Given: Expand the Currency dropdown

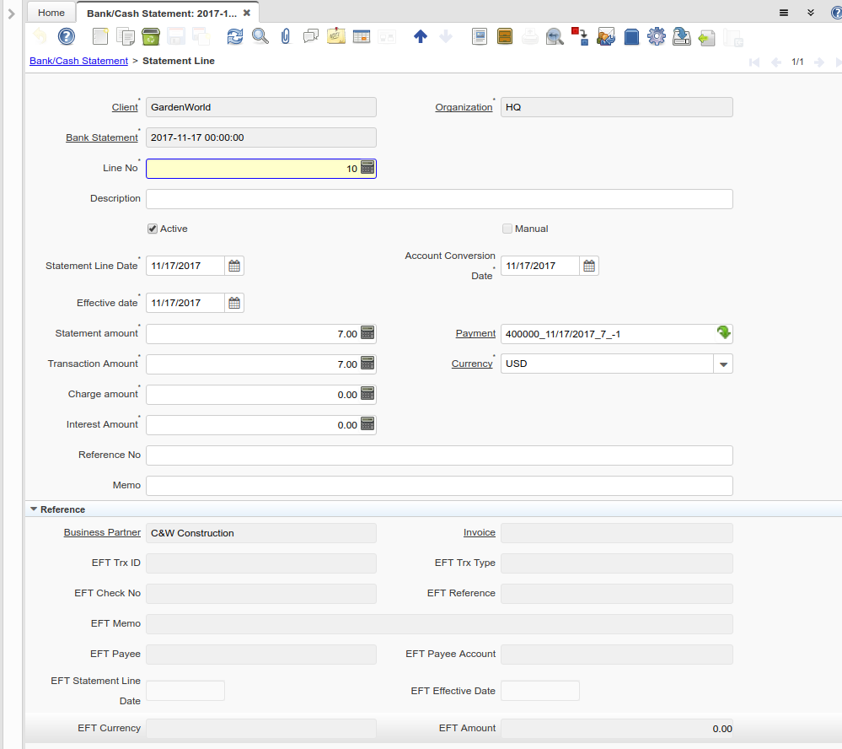Looking at the screenshot, I should (x=722, y=364).
